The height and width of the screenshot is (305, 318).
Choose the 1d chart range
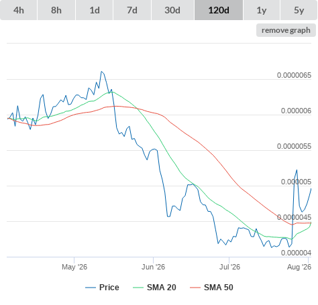(x=95, y=10)
